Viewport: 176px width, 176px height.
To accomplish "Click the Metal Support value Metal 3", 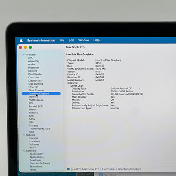I will click(x=100, y=80).
